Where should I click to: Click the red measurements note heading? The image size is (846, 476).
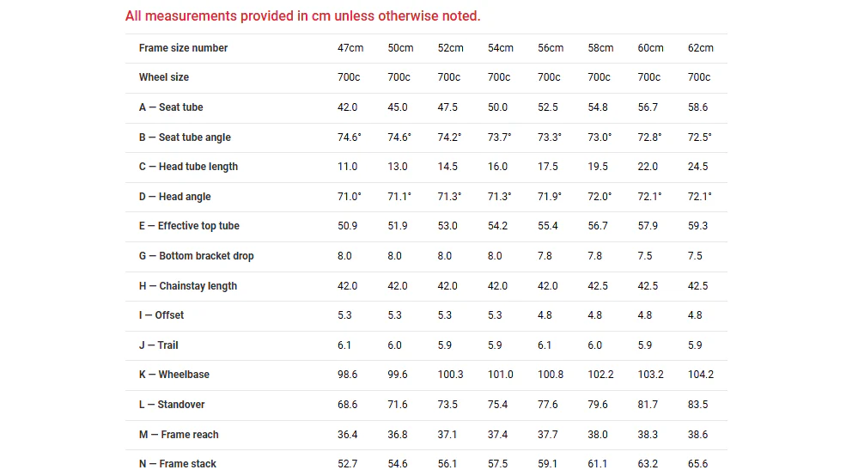(302, 16)
